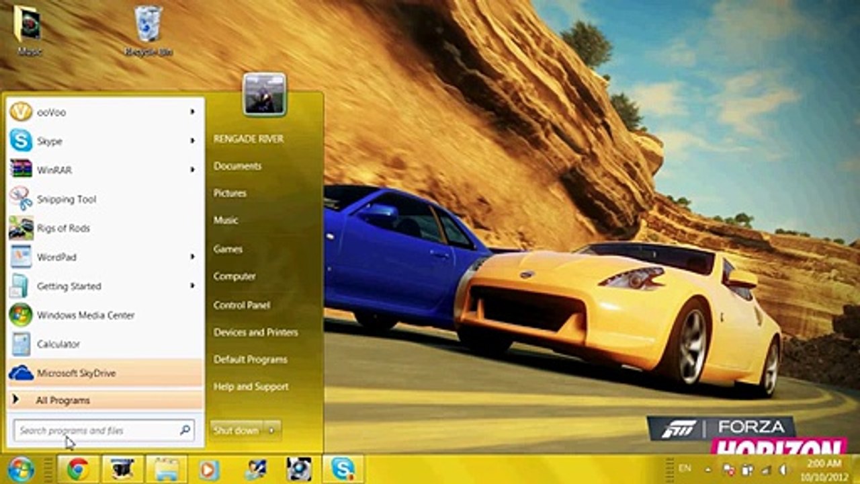860x484 pixels.
Task: Open the taskbar icon left of Skype
Action: [x=298, y=469]
